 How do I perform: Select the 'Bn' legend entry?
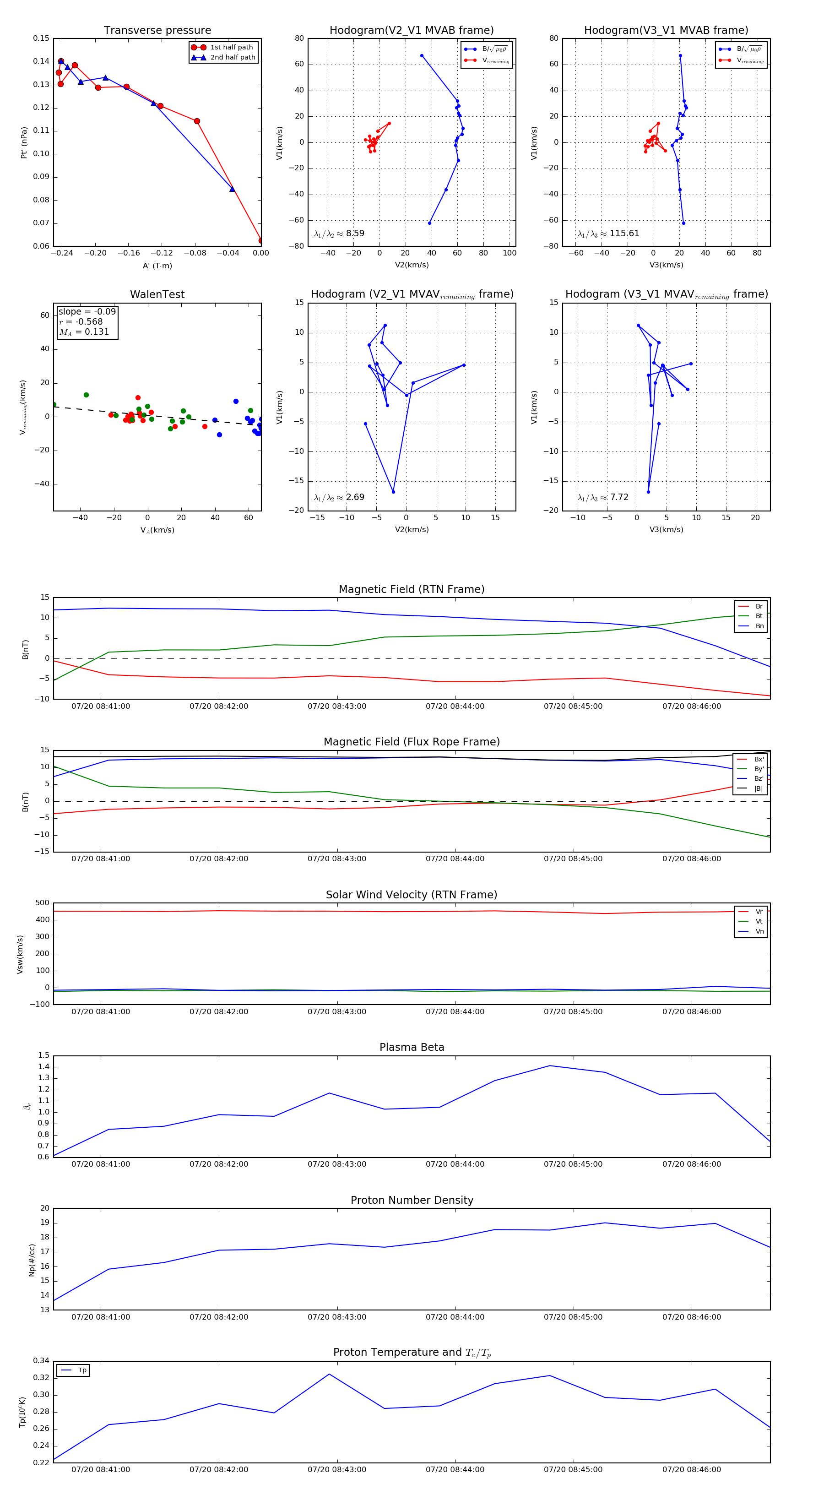tap(751, 626)
